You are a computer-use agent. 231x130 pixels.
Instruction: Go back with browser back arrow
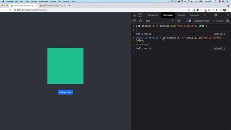3,10
